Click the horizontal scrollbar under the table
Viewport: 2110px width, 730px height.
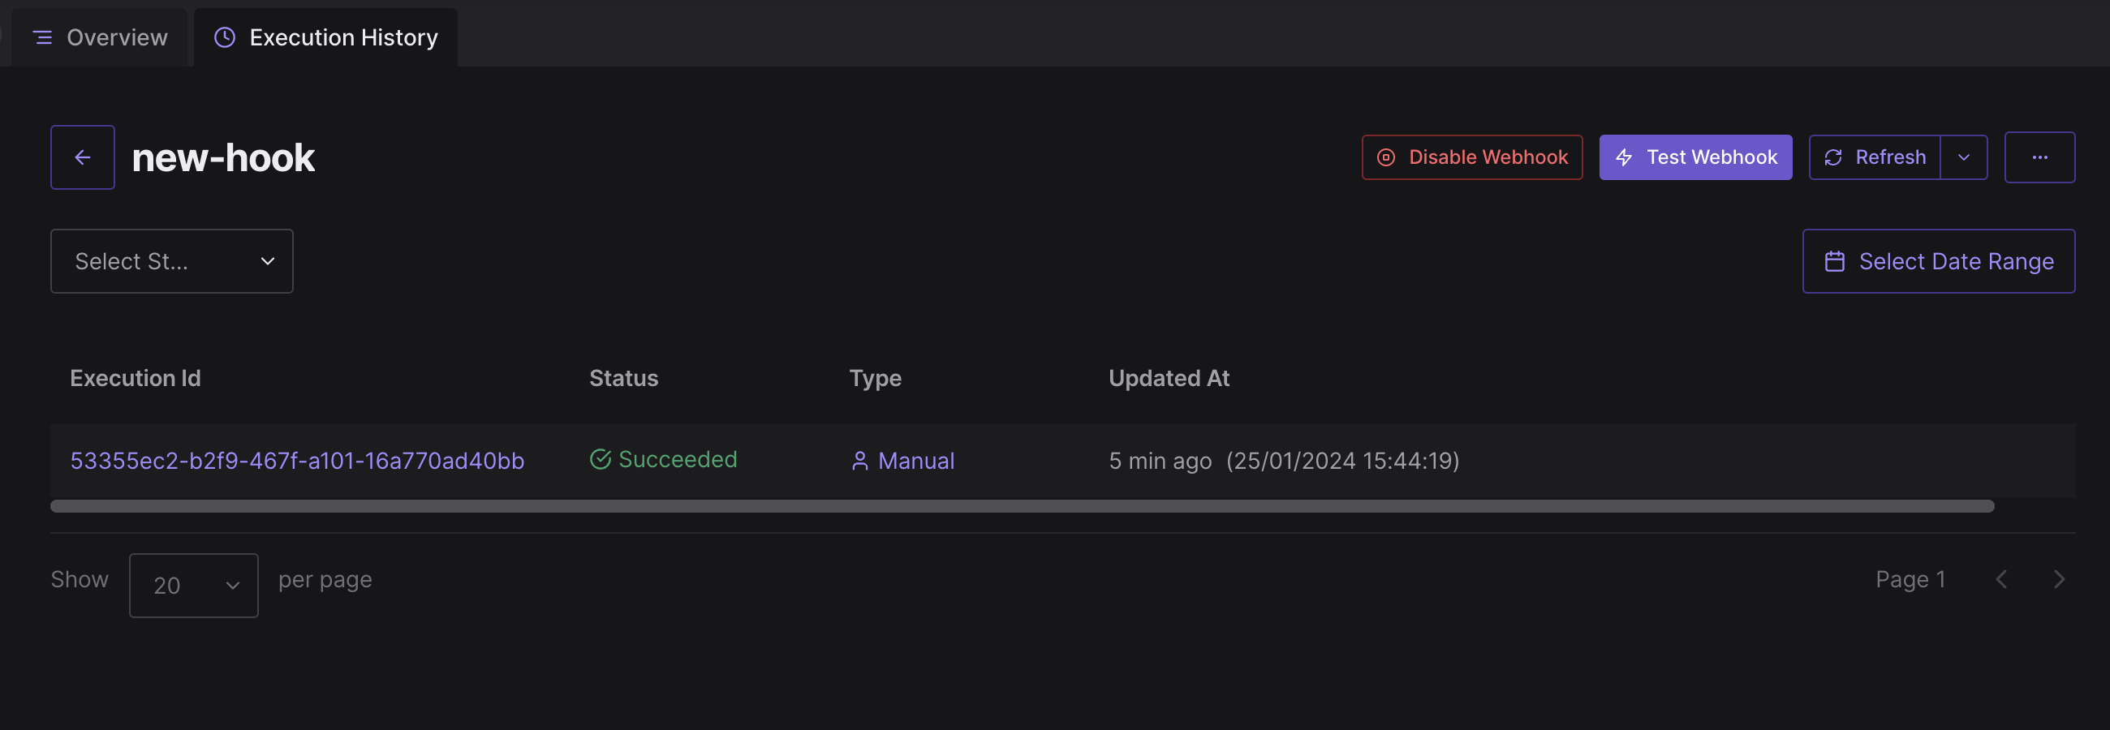click(1023, 506)
